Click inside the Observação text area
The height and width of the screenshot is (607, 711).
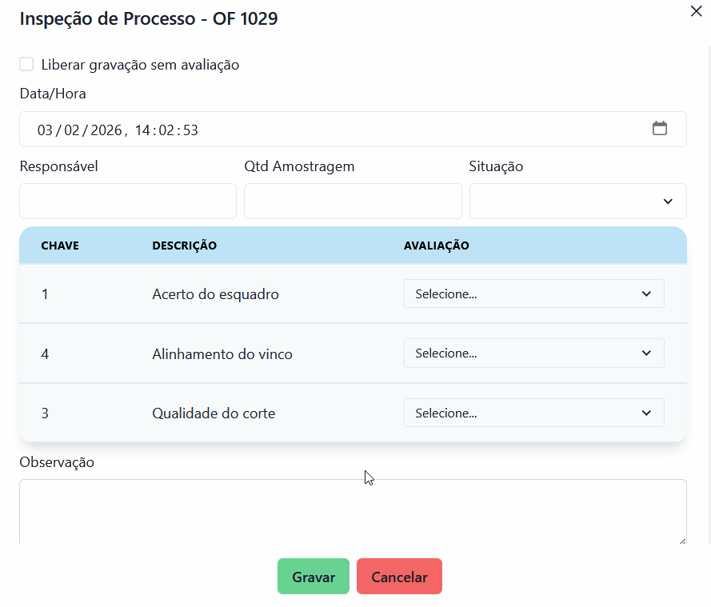pos(353,512)
